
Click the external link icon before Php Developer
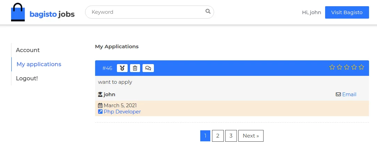tap(100, 112)
